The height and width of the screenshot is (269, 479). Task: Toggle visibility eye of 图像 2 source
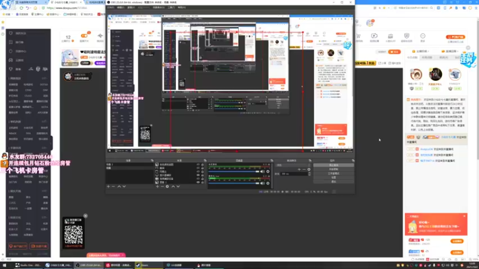point(198,182)
